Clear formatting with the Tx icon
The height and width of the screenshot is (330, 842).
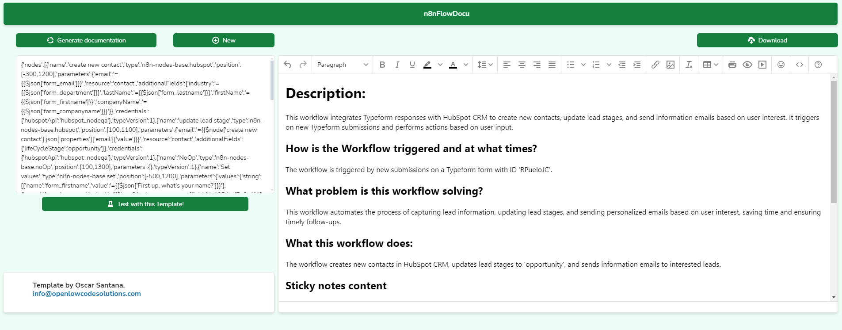click(689, 65)
